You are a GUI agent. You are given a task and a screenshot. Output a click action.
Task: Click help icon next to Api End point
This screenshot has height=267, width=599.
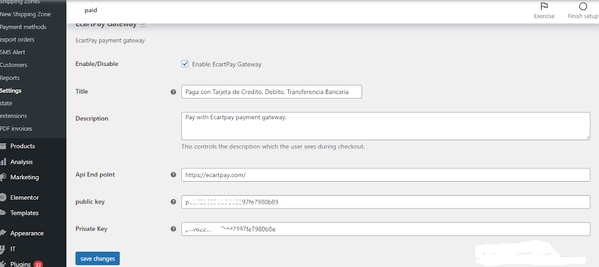(173, 175)
